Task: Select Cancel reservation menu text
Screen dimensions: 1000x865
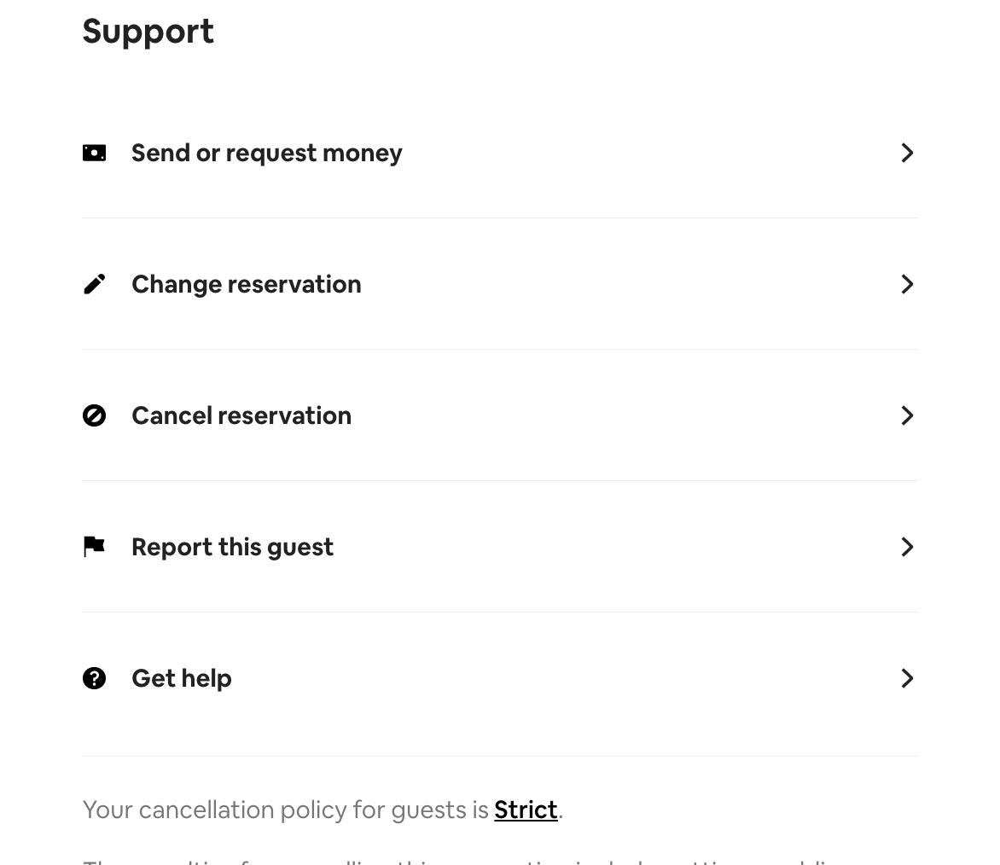Action: (x=241, y=415)
